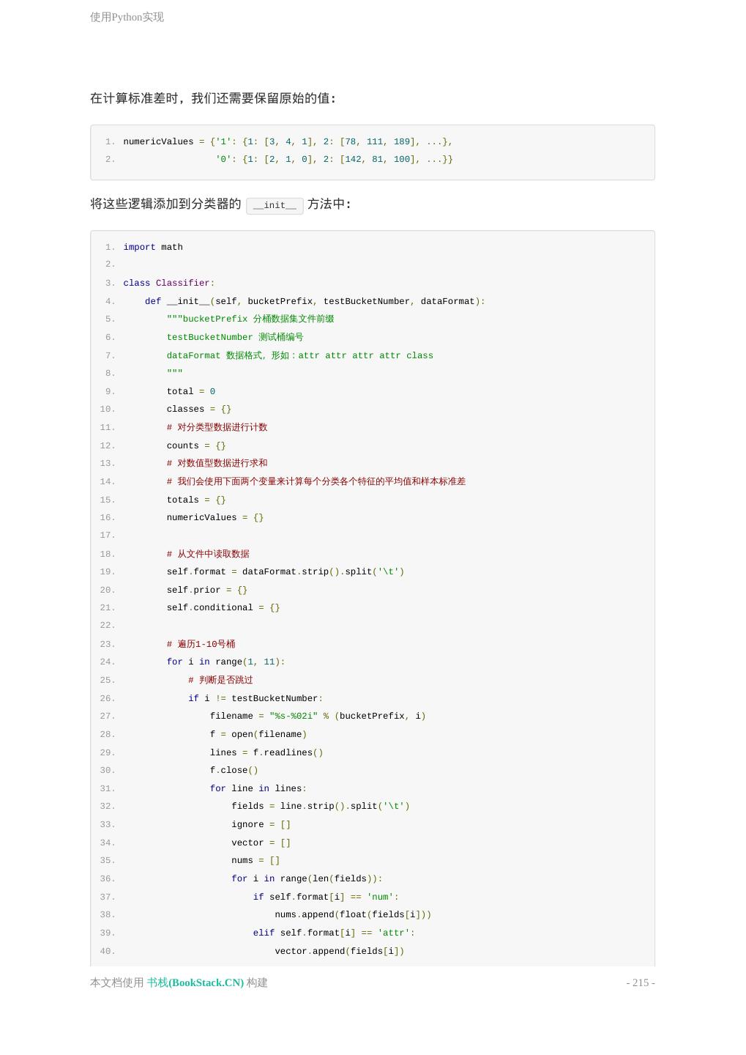746x1055 pixels.
Task: Click the line ignore = []
Action: coord(261,824)
